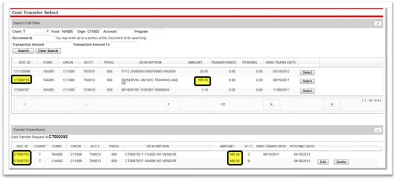Go to previous page of results
This screenshot has height=180, width=396.
(x=85, y=104)
